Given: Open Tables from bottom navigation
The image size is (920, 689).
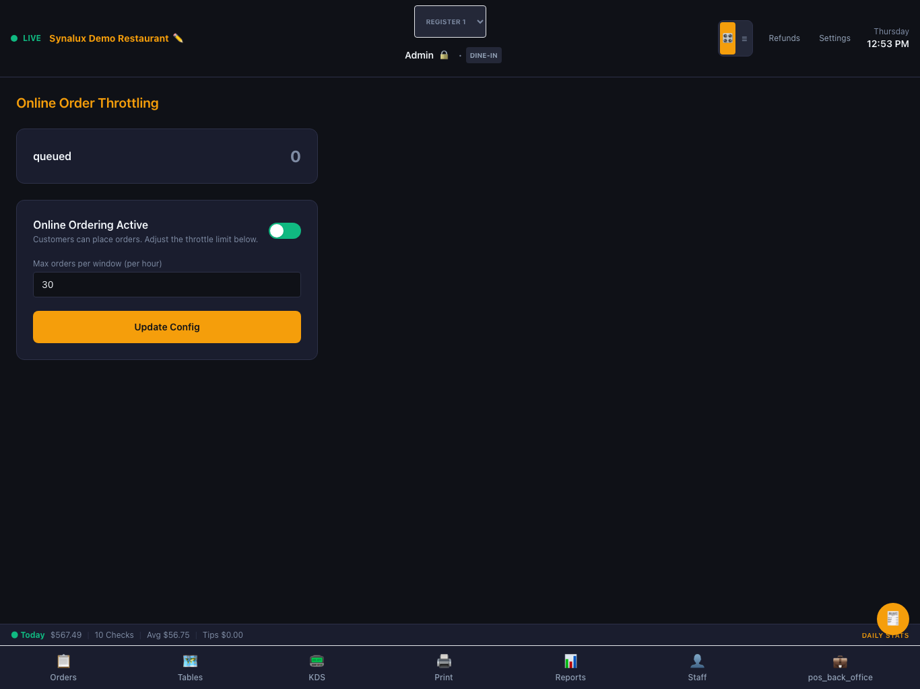Looking at the screenshot, I should pos(190,667).
